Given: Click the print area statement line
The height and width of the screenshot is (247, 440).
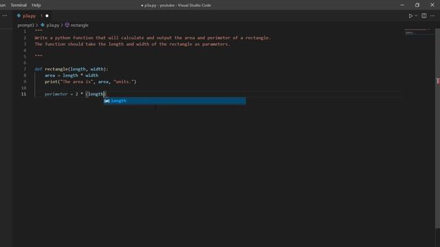Looking at the screenshot, I should pyautogui.click(x=90, y=82).
